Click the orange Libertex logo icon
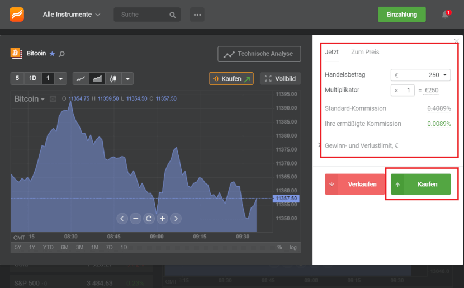 17,15
